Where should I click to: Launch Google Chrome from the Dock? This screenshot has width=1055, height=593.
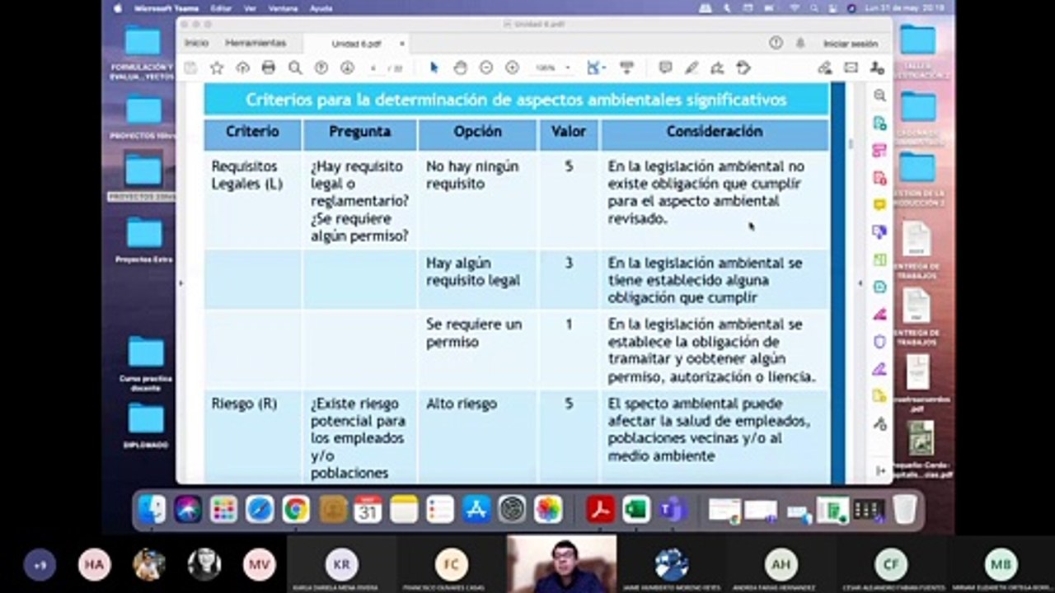click(296, 510)
